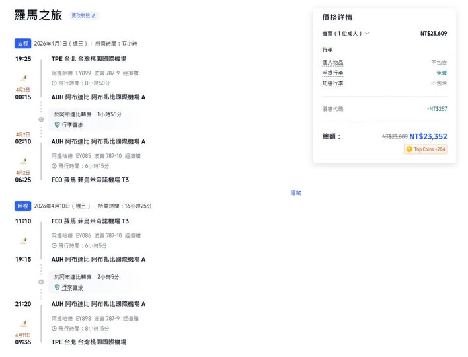This screenshot has height=357, width=468.
Task: Click the 個人物品 baggage label
Action: [332, 63]
